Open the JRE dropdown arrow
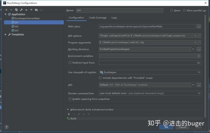Viewport: 210px width, 133px height. [193, 85]
